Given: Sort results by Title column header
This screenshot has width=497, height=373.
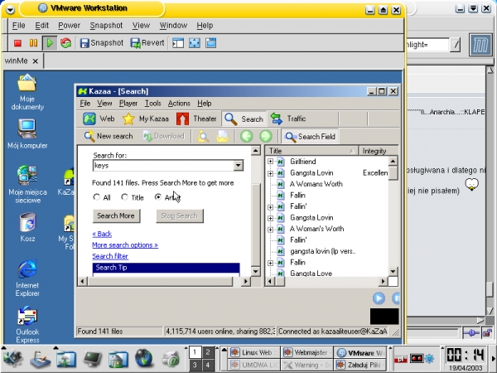Looking at the screenshot, I should 311,151.
